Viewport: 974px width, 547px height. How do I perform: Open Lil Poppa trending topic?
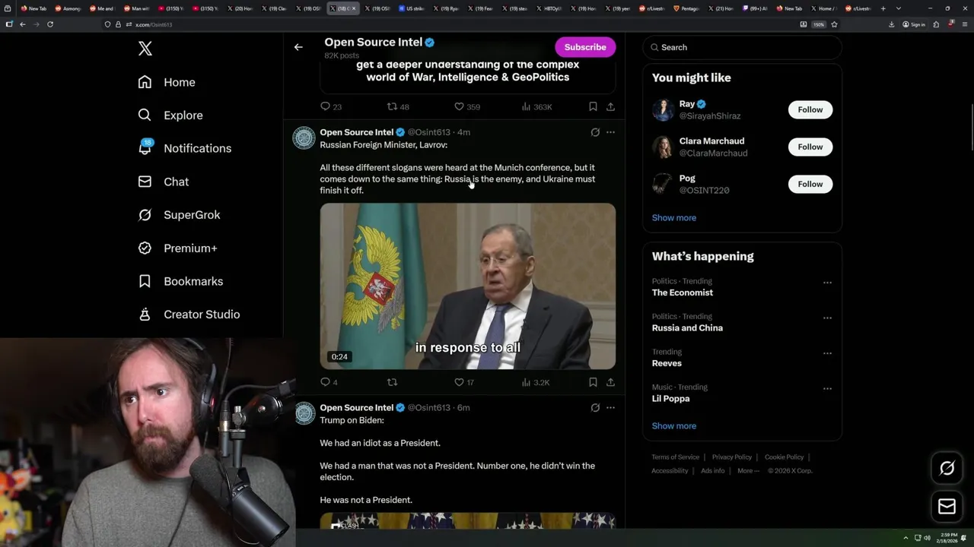coord(670,399)
